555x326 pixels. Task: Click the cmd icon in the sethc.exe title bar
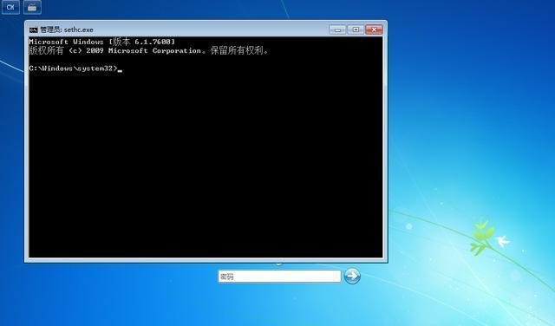33,29
